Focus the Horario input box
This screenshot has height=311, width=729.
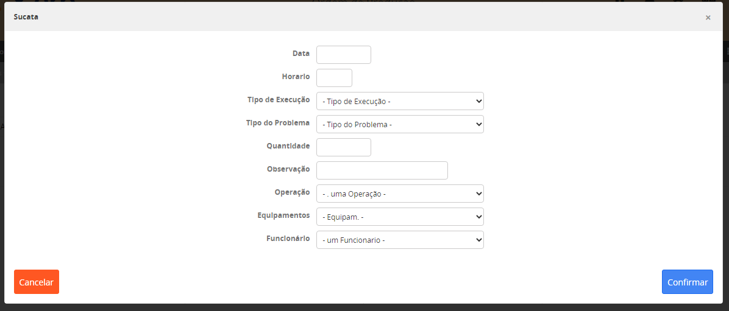pos(334,78)
